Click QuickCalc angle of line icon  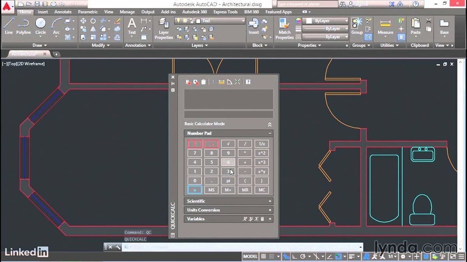click(229, 82)
